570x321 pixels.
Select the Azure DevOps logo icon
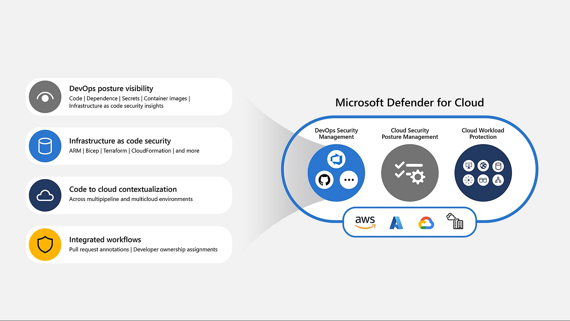(336, 159)
